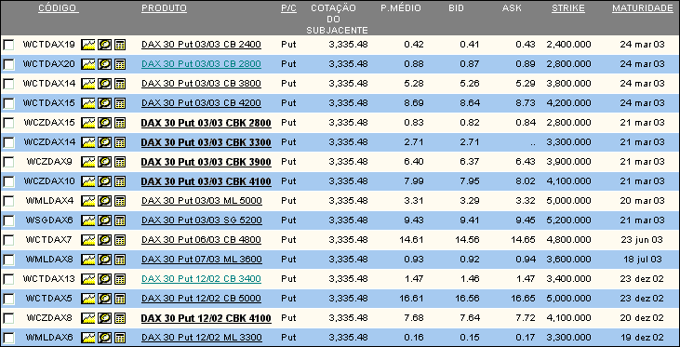Click the 5,200.000 strike value
Image resolution: width=680 pixels, height=347 pixels.
[568, 220]
